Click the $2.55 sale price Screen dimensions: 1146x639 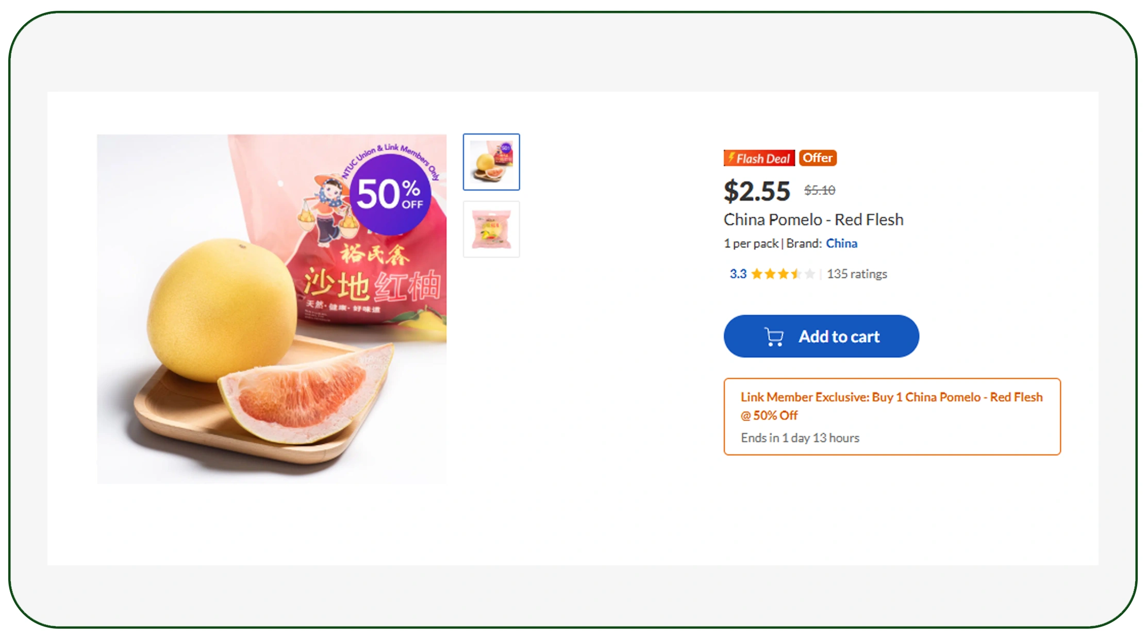[x=756, y=191]
